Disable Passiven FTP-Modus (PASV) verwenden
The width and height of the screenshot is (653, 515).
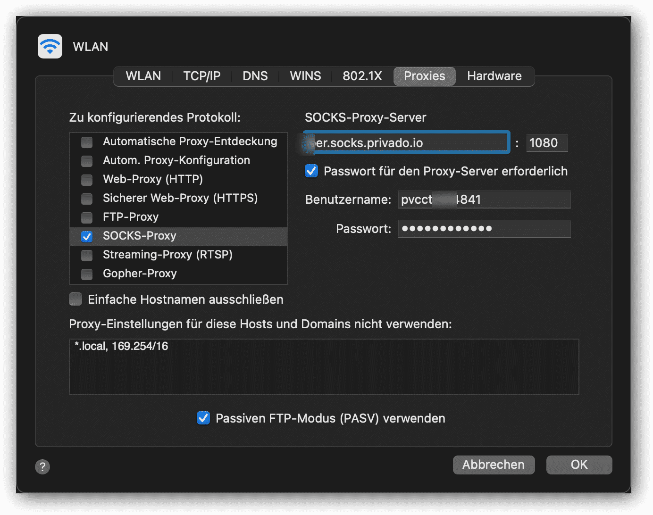tap(203, 418)
